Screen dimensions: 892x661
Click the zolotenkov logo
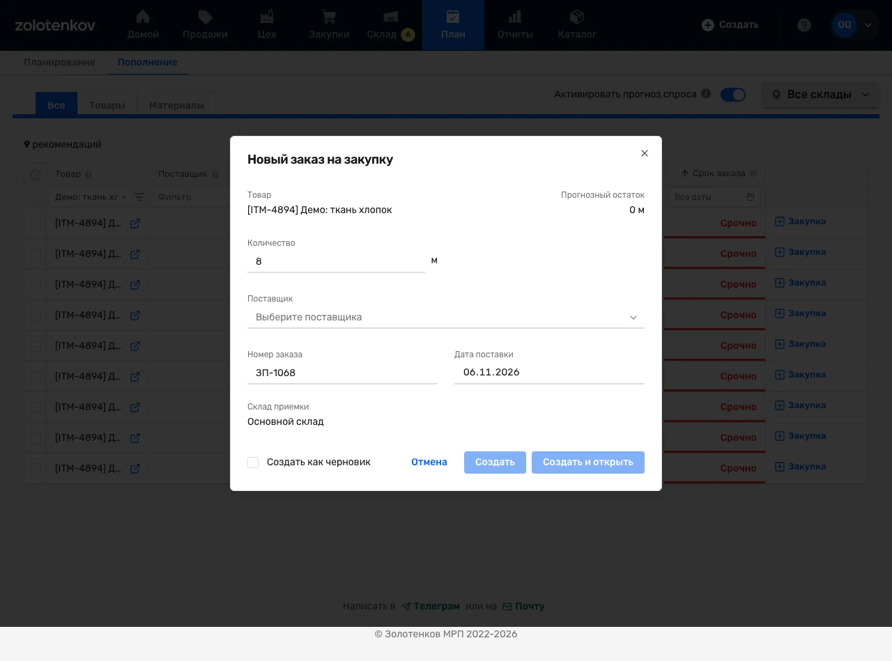pos(55,25)
